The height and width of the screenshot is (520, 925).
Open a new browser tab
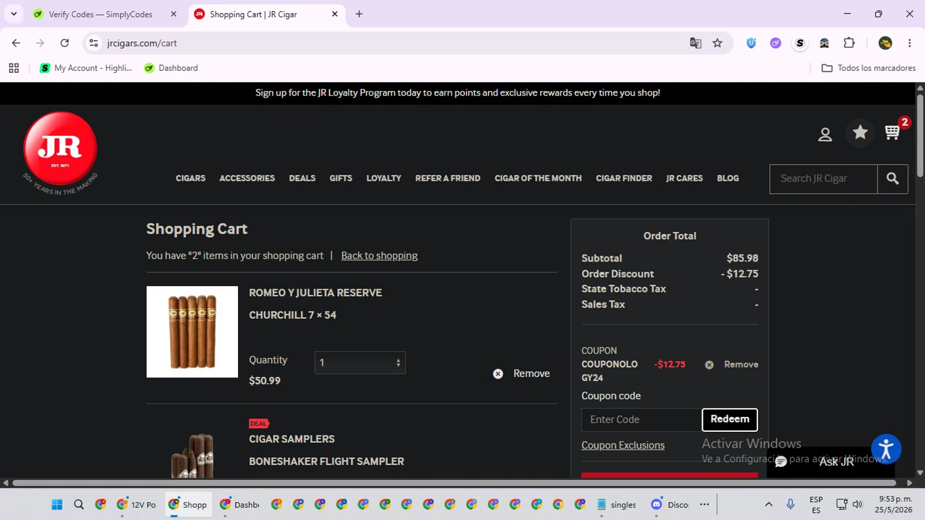[359, 14]
